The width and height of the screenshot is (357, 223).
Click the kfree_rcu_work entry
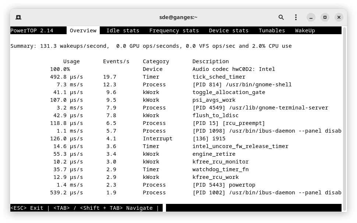click(215, 177)
